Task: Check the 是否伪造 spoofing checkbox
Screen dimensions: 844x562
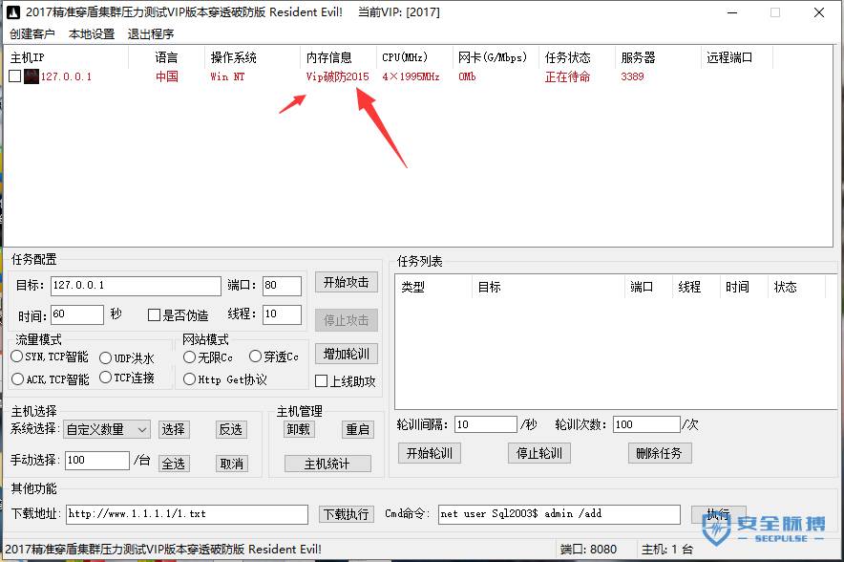Action: (x=154, y=314)
